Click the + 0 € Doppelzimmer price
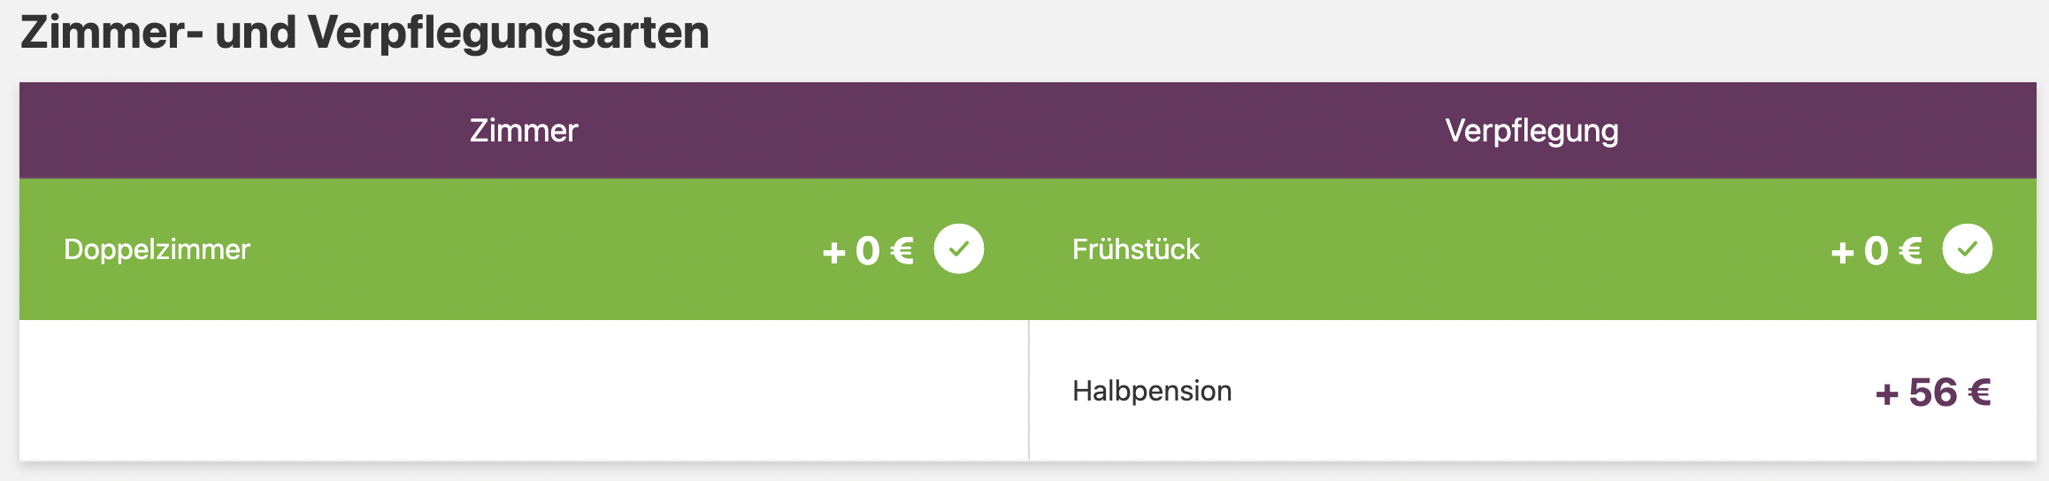This screenshot has width=2049, height=481. [868, 251]
